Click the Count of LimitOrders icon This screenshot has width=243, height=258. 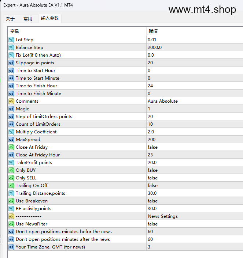tap(11, 124)
